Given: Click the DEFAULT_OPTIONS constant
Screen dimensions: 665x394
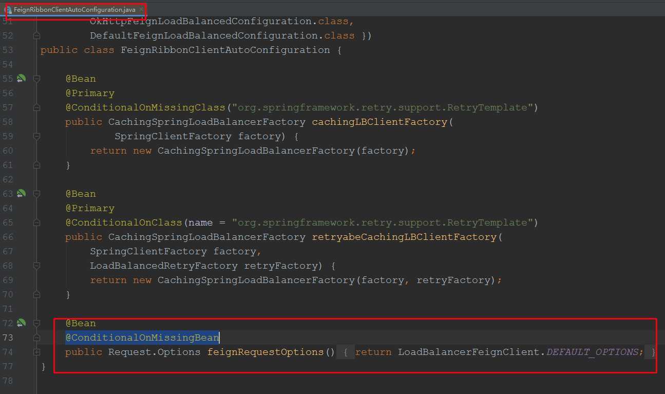Looking at the screenshot, I should [592, 352].
